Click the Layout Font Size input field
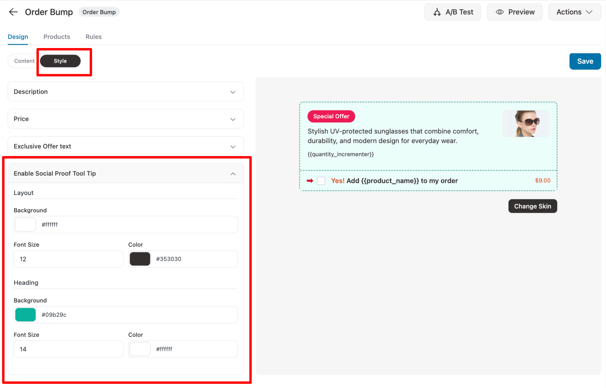 68,259
